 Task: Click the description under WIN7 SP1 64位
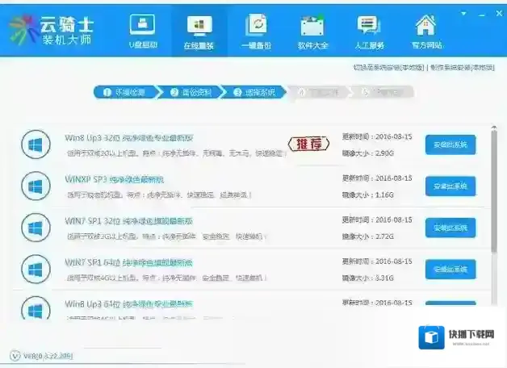pos(167,278)
